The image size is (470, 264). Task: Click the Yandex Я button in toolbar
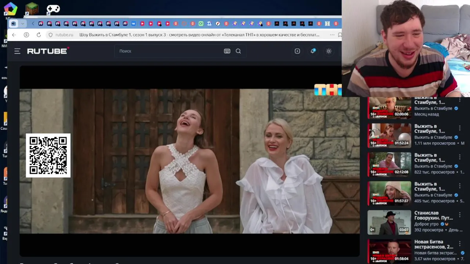pyautogui.click(x=26, y=35)
